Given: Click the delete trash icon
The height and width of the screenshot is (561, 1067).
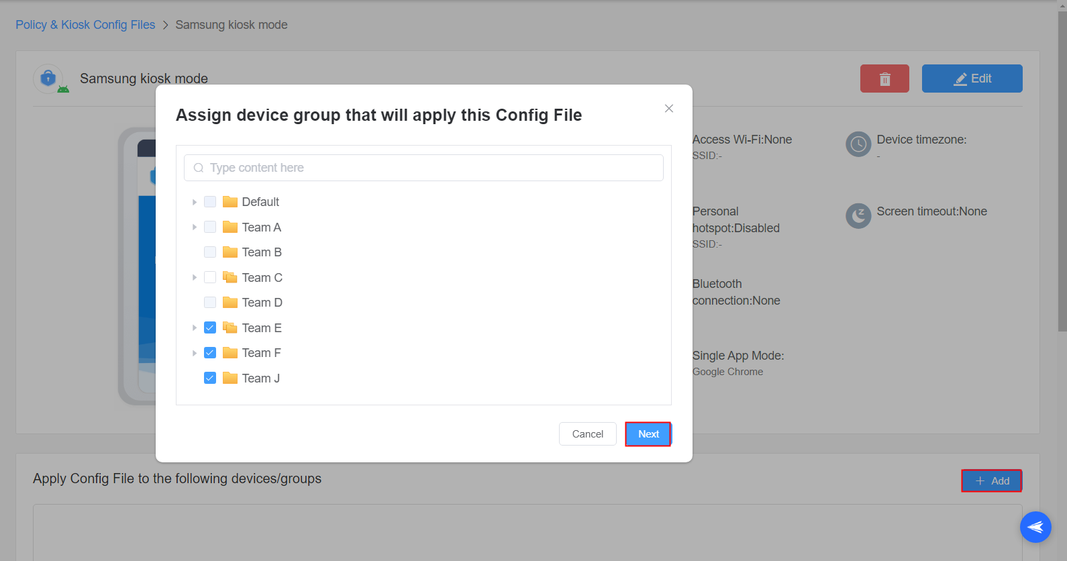Looking at the screenshot, I should pos(884,79).
